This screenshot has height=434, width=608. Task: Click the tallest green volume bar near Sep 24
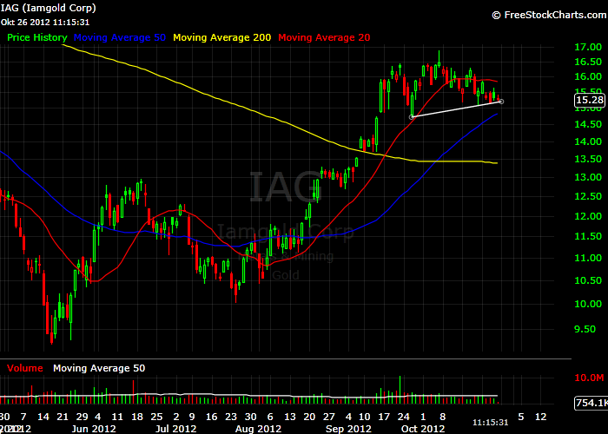pos(400,390)
